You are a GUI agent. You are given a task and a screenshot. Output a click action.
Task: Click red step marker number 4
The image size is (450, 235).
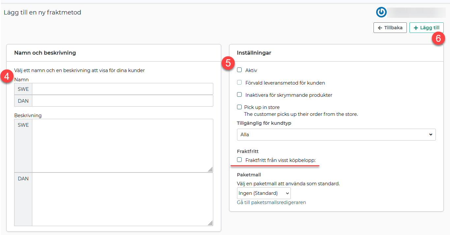7,77
